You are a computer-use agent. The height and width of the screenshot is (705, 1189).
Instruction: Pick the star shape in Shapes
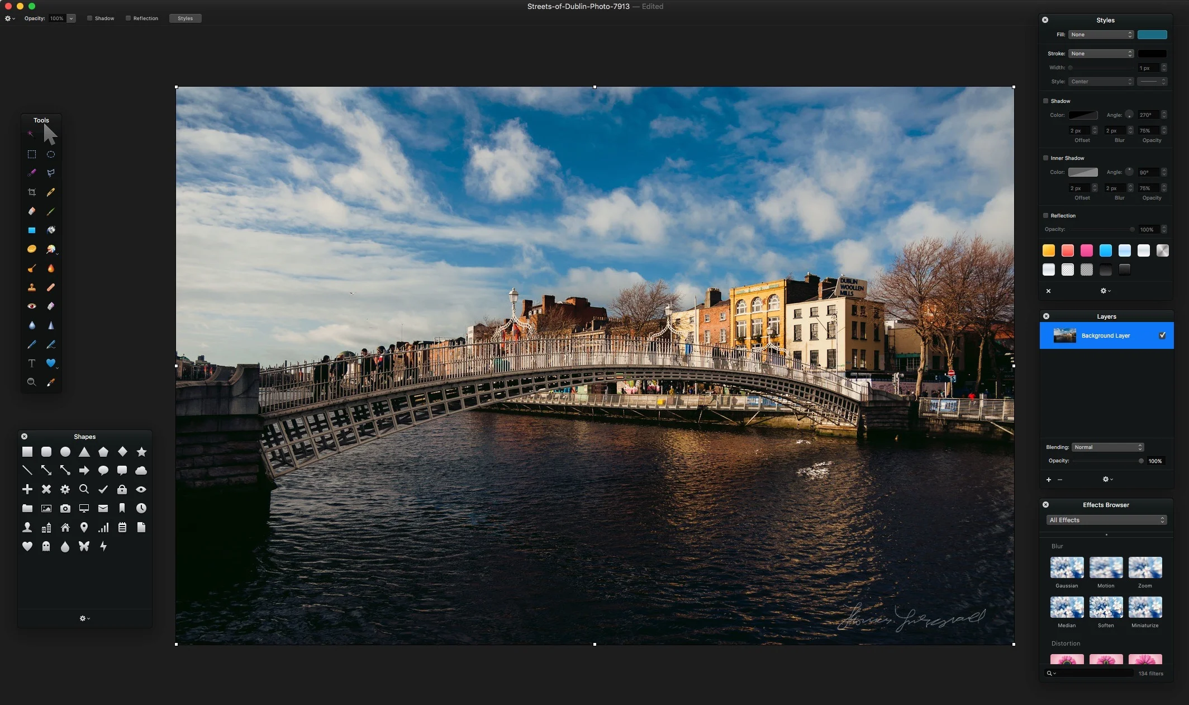[x=141, y=452]
